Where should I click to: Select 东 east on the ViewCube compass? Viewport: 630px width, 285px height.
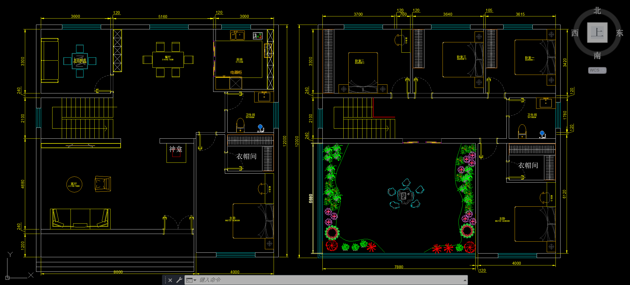[x=619, y=33]
